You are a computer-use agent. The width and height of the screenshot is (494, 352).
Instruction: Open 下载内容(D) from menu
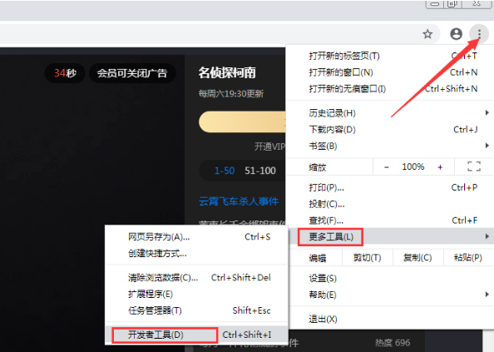click(x=391, y=130)
